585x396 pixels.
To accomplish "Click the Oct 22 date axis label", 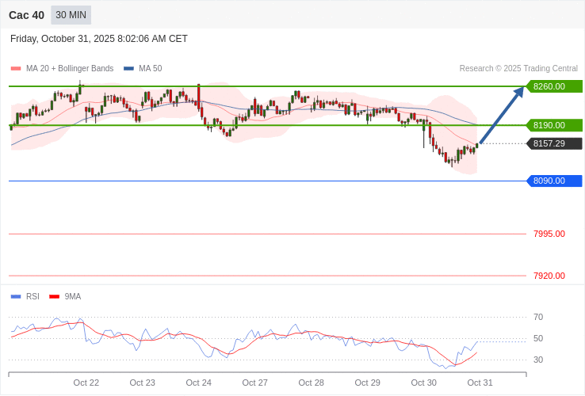I will point(86,383).
